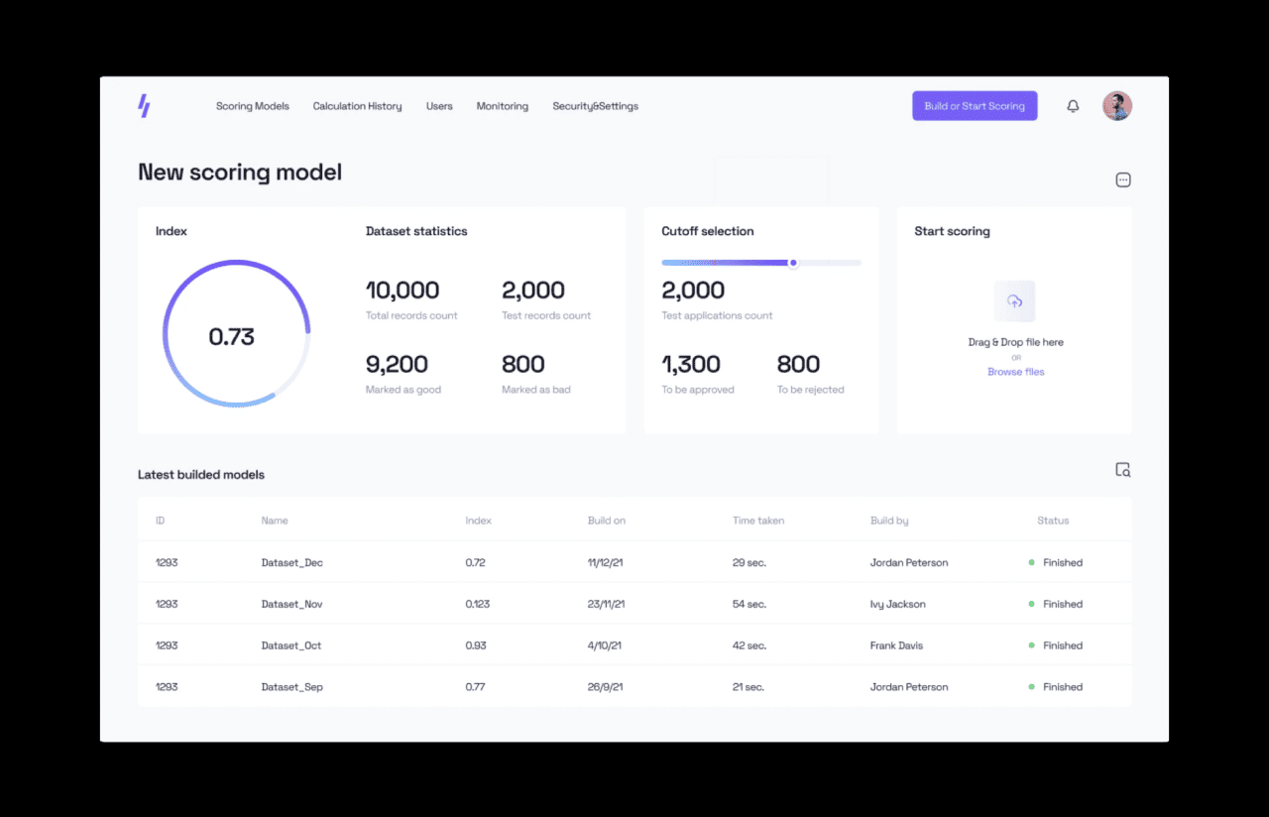
Task: Click index value 0.123
Action: pyautogui.click(x=477, y=604)
